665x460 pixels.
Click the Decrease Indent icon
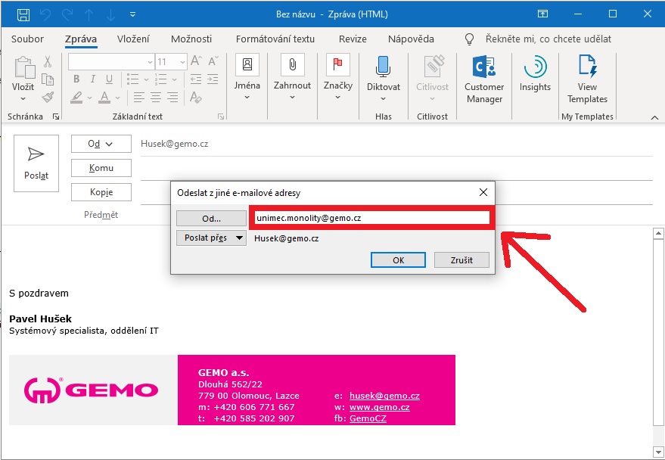195,79
